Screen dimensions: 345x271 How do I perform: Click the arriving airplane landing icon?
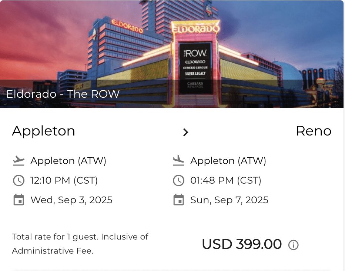click(178, 161)
